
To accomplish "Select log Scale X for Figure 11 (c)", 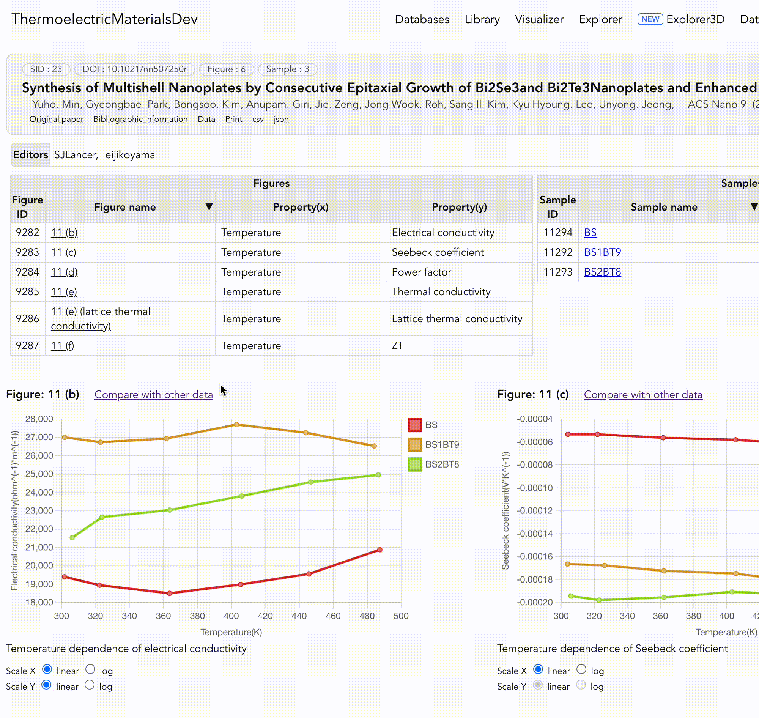I will [x=581, y=669].
